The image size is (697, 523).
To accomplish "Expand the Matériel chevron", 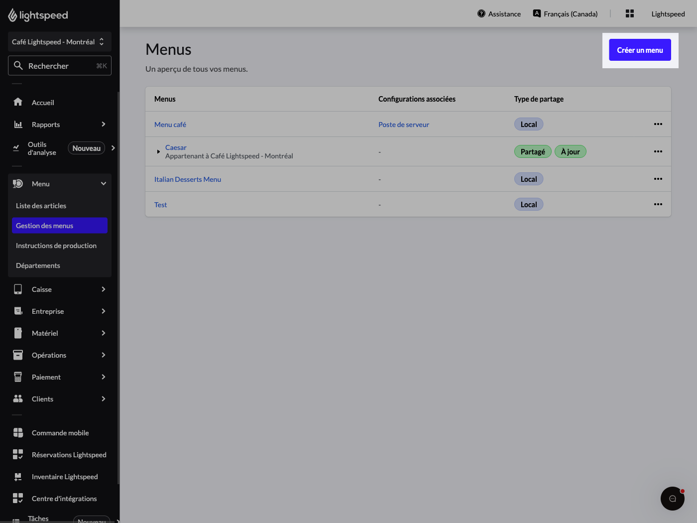I will (x=104, y=333).
